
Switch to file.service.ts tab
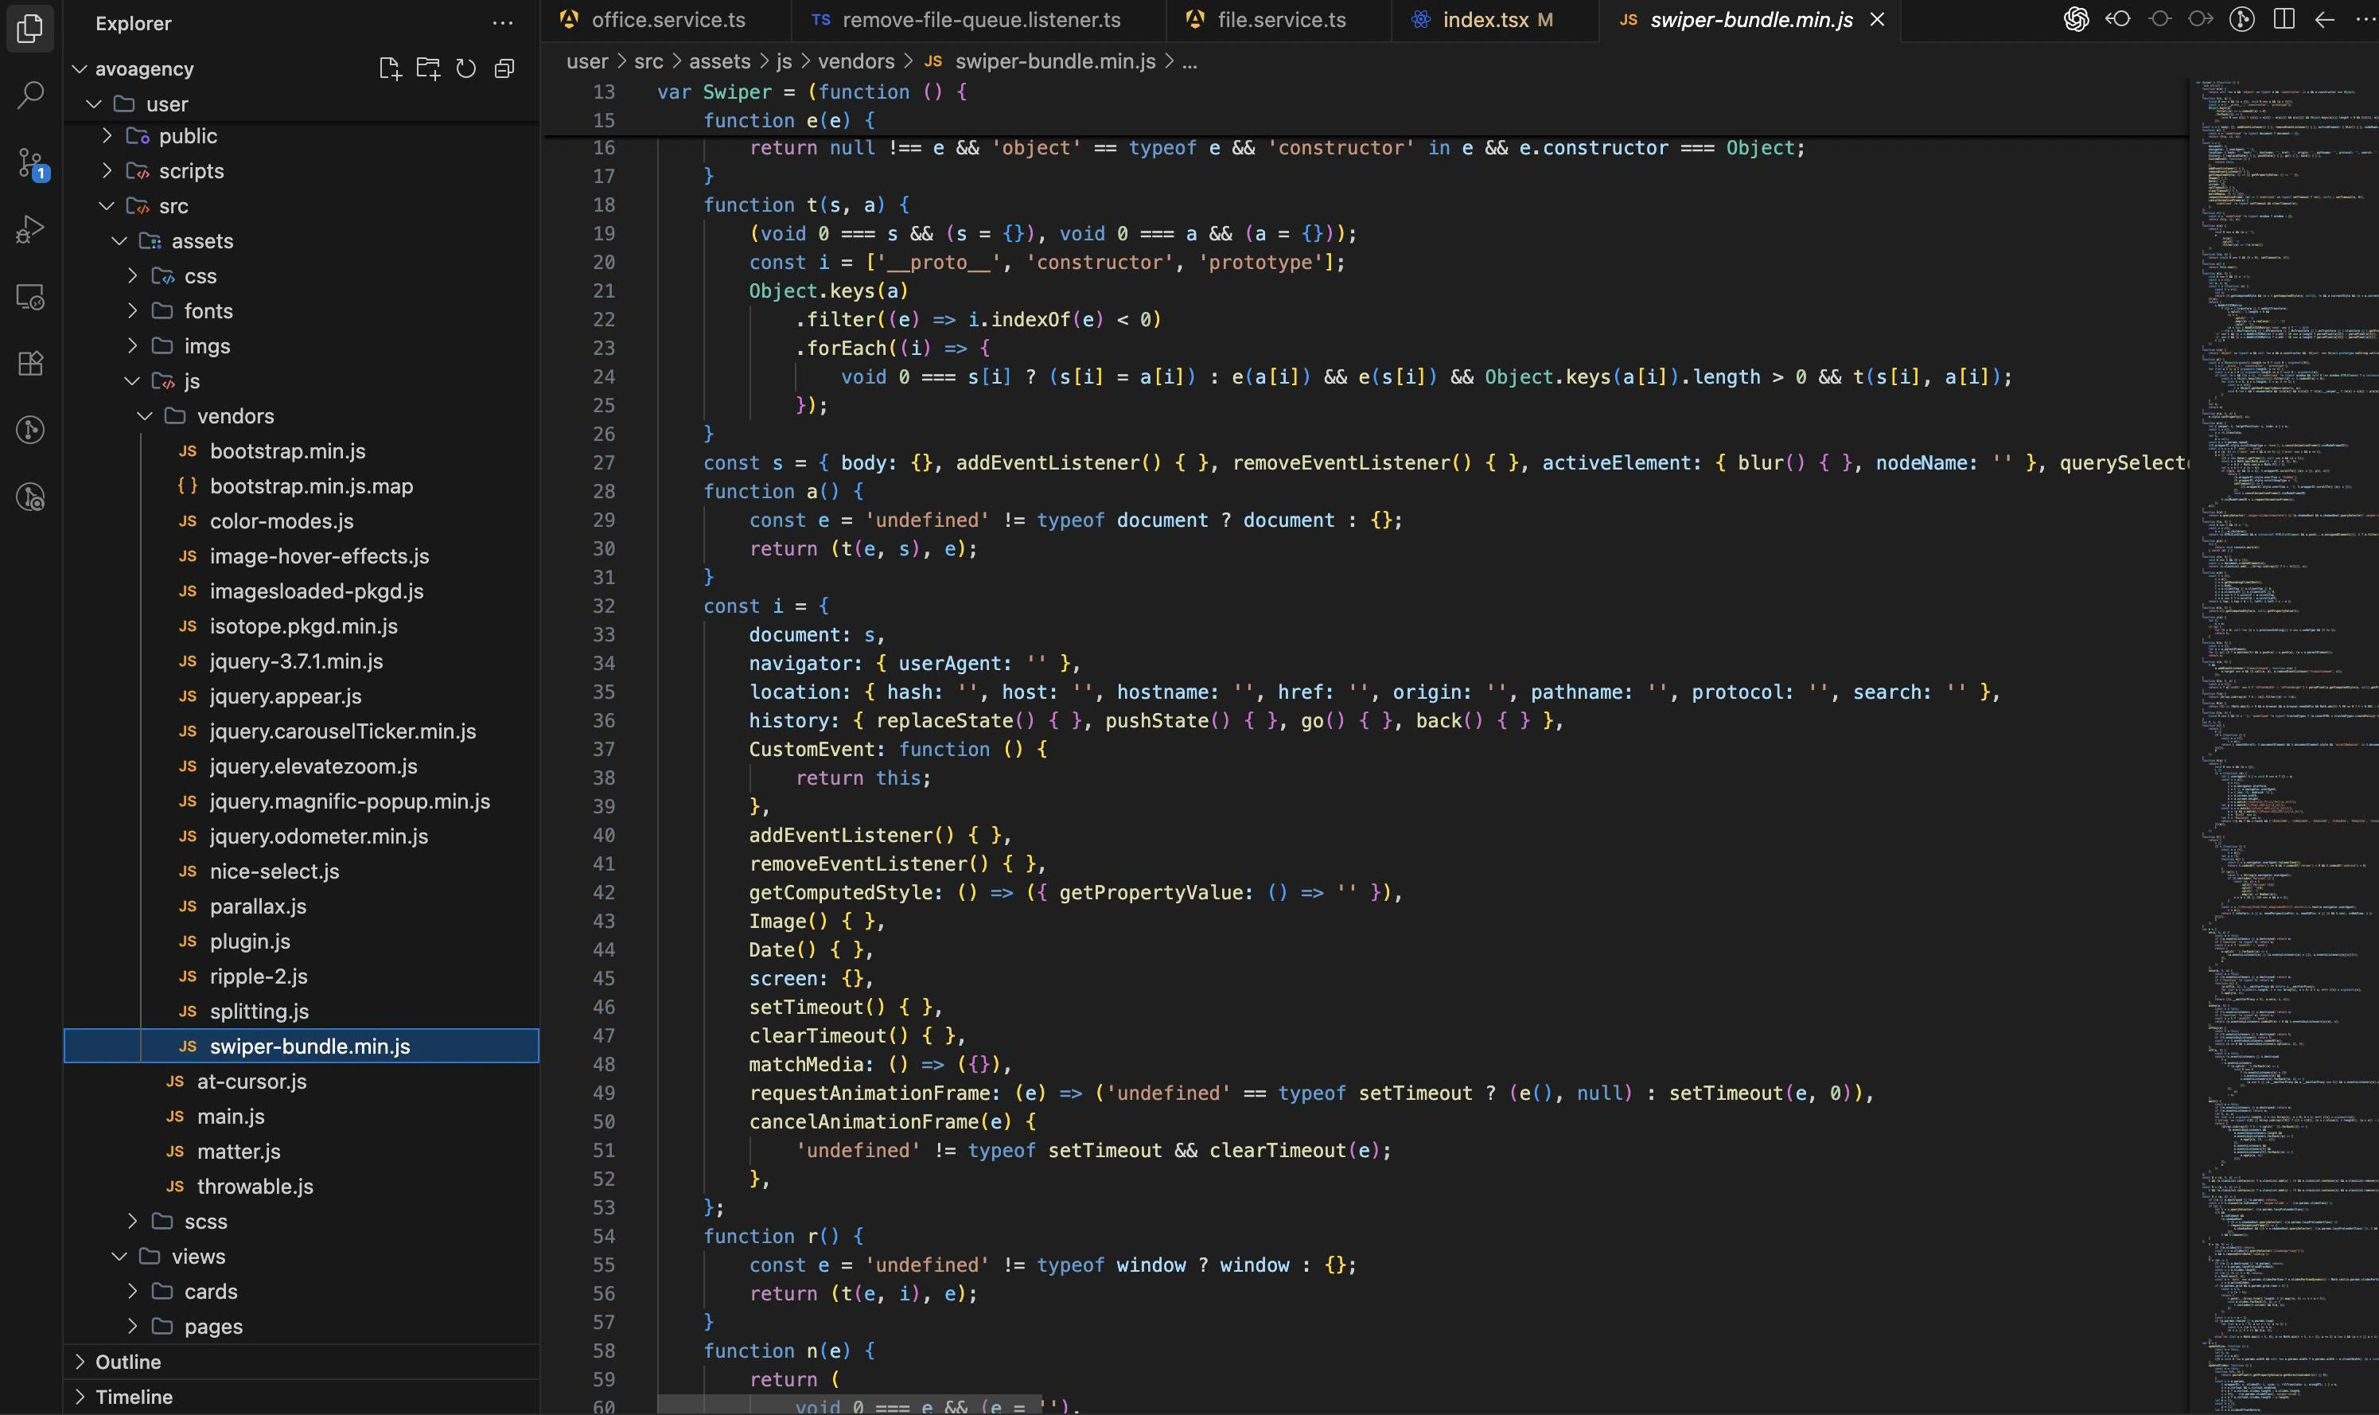coord(1278,20)
